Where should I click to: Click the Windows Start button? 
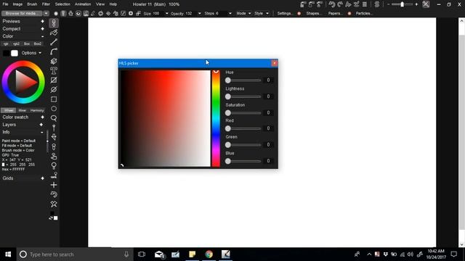(x=8, y=254)
